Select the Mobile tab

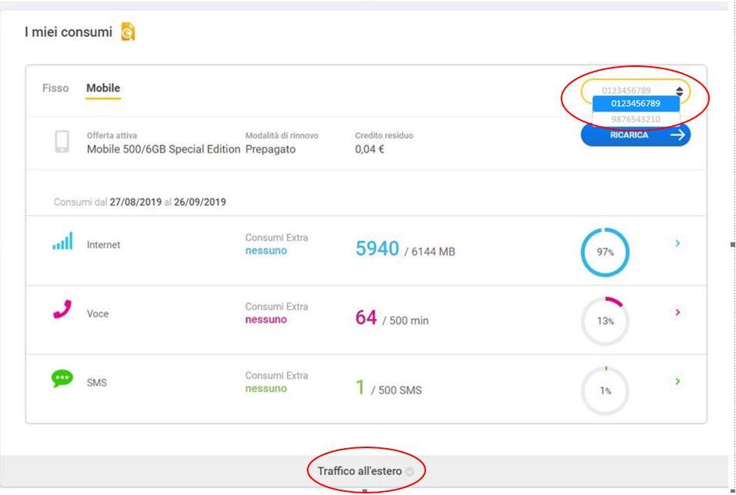(103, 88)
